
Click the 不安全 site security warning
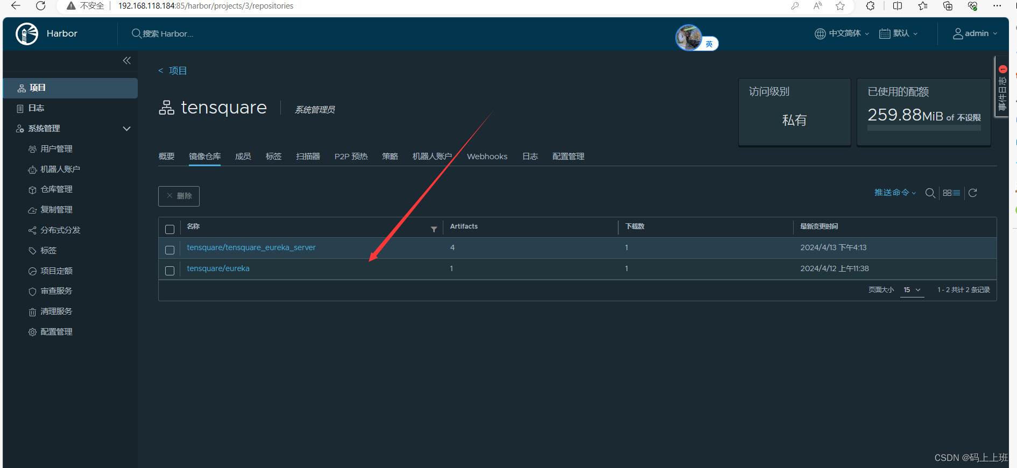[86, 6]
